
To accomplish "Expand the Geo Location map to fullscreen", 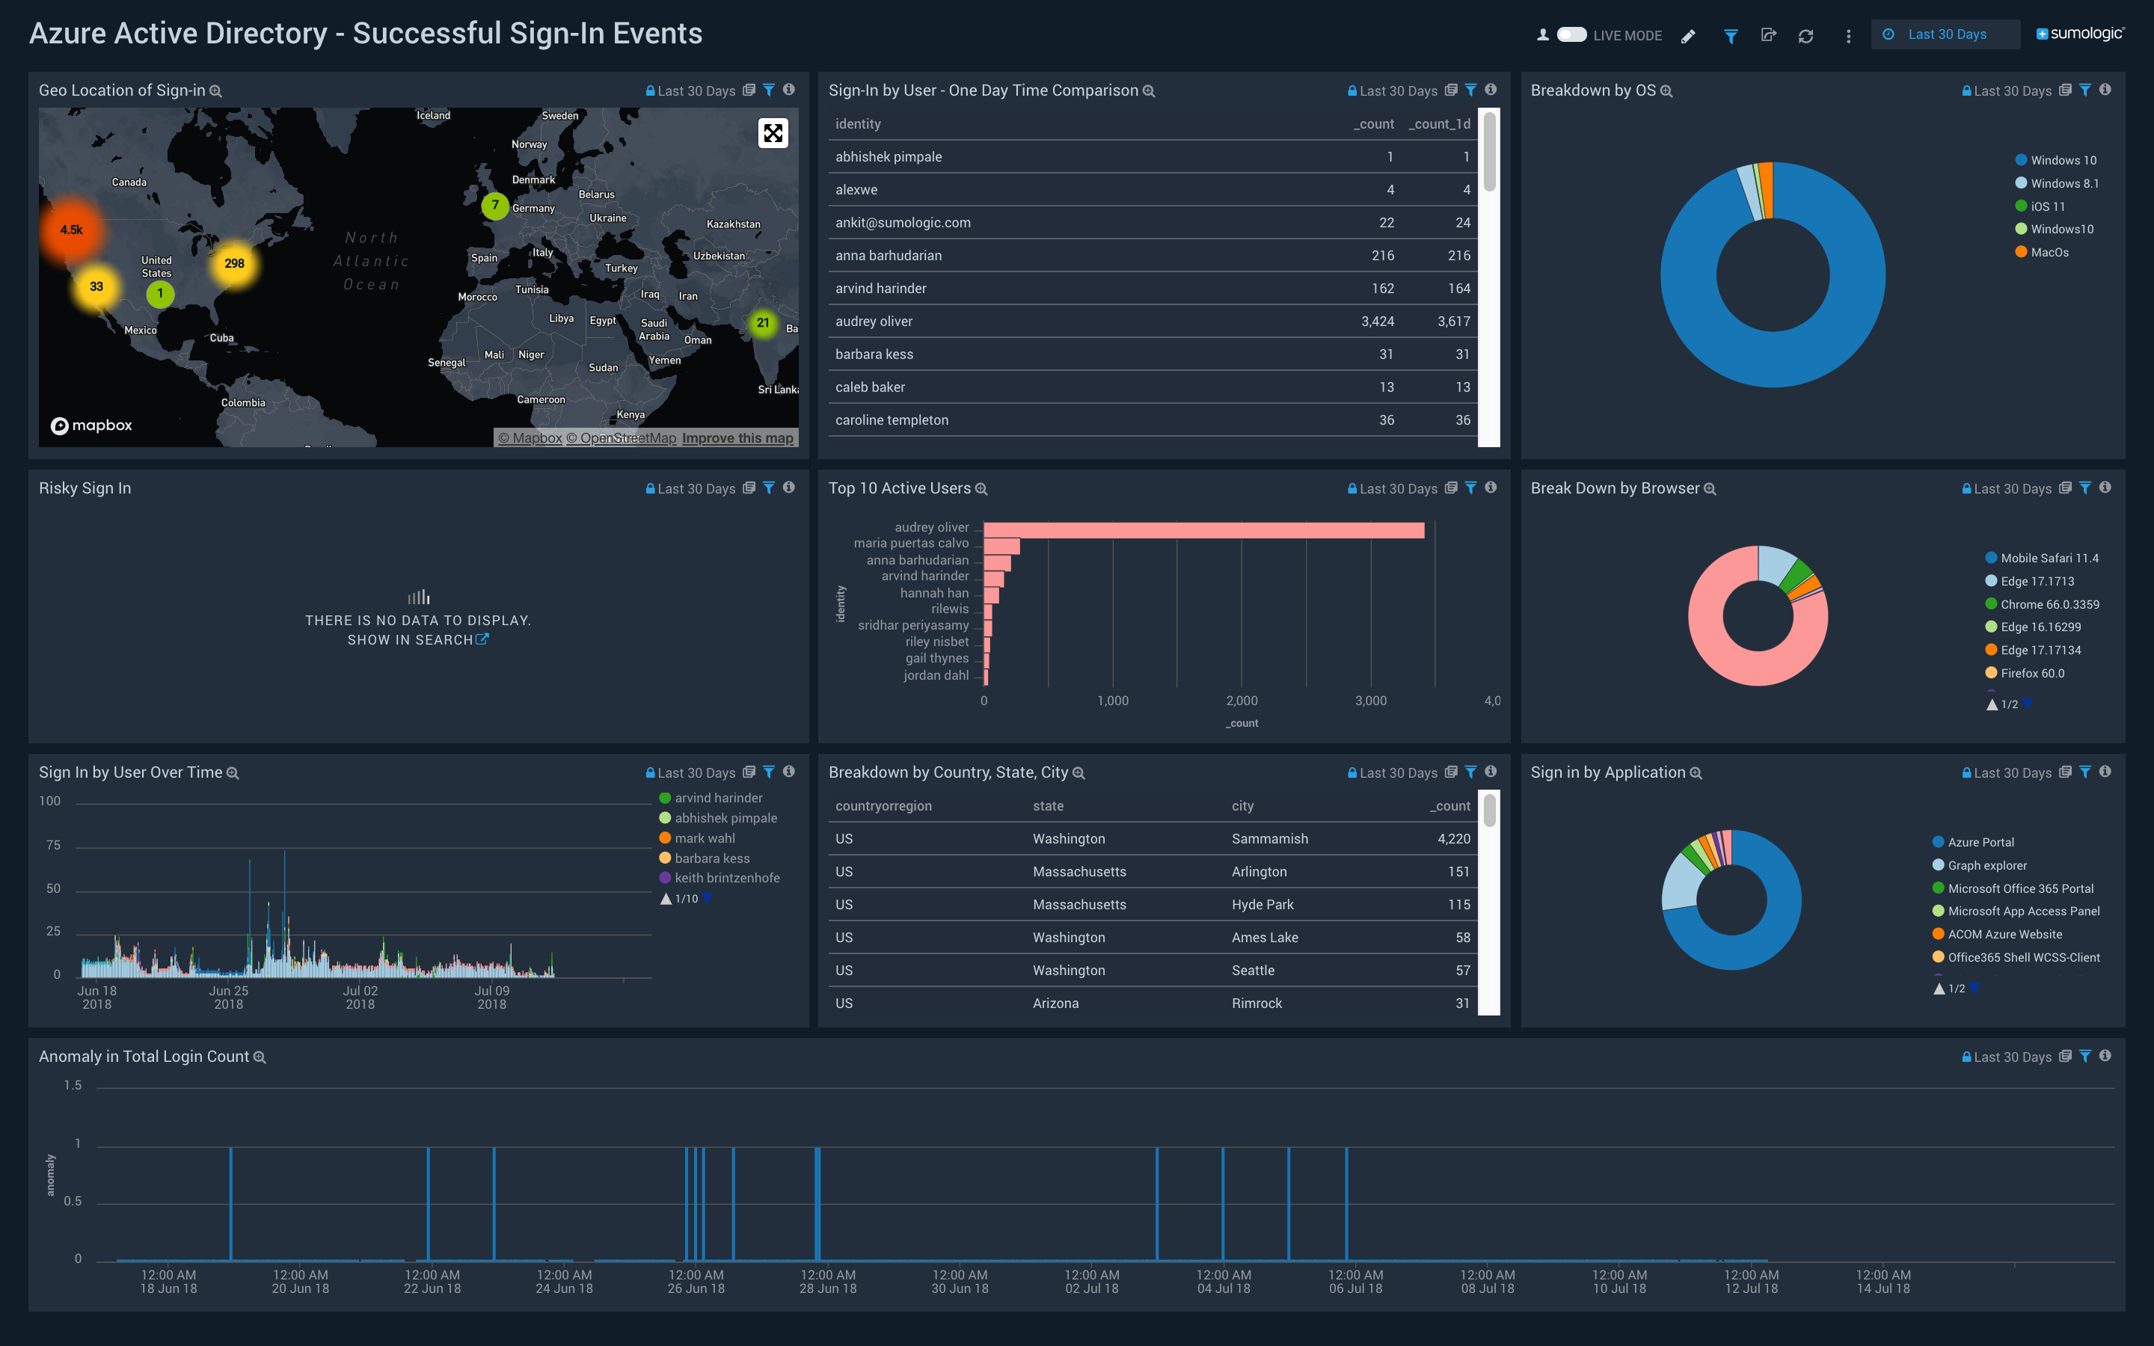I will pyautogui.click(x=773, y=132).
